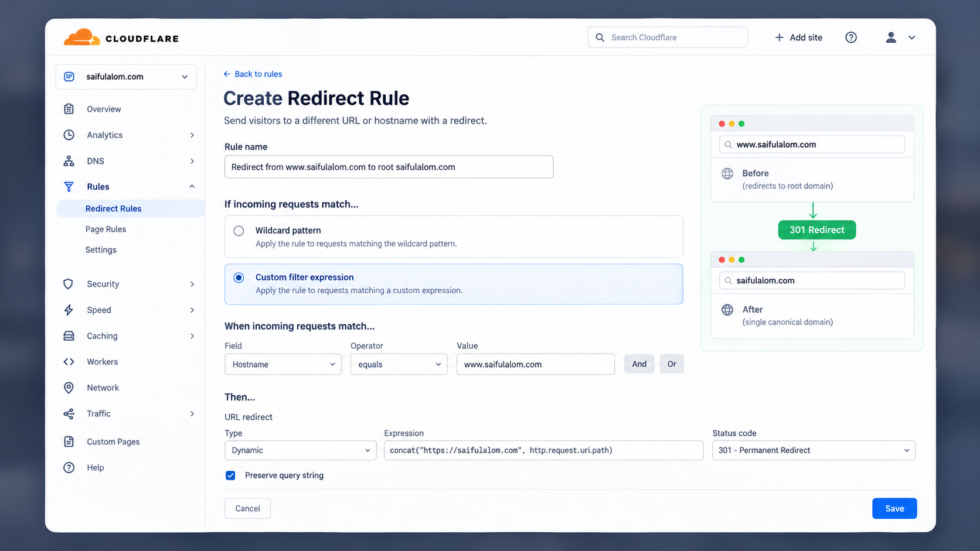Click the DNS network tree icon

[x=69, y=161]
